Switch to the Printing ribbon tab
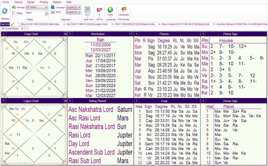Image resolution: width=268 pixels, height=166 pixels. click(x=44, y=2)
